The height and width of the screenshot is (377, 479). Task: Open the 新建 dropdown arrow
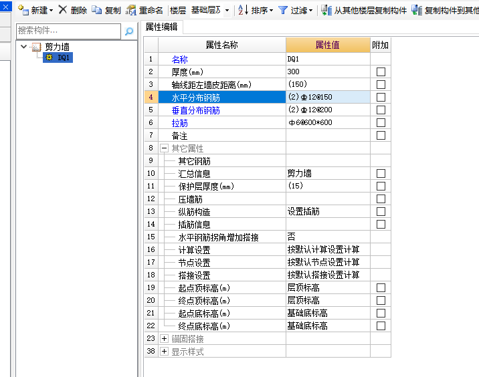pos(51,11)
